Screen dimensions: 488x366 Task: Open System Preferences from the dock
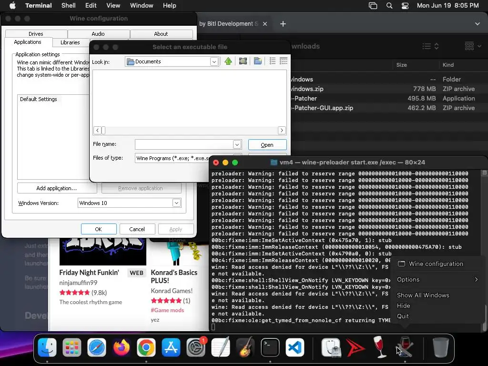[196, 347]
